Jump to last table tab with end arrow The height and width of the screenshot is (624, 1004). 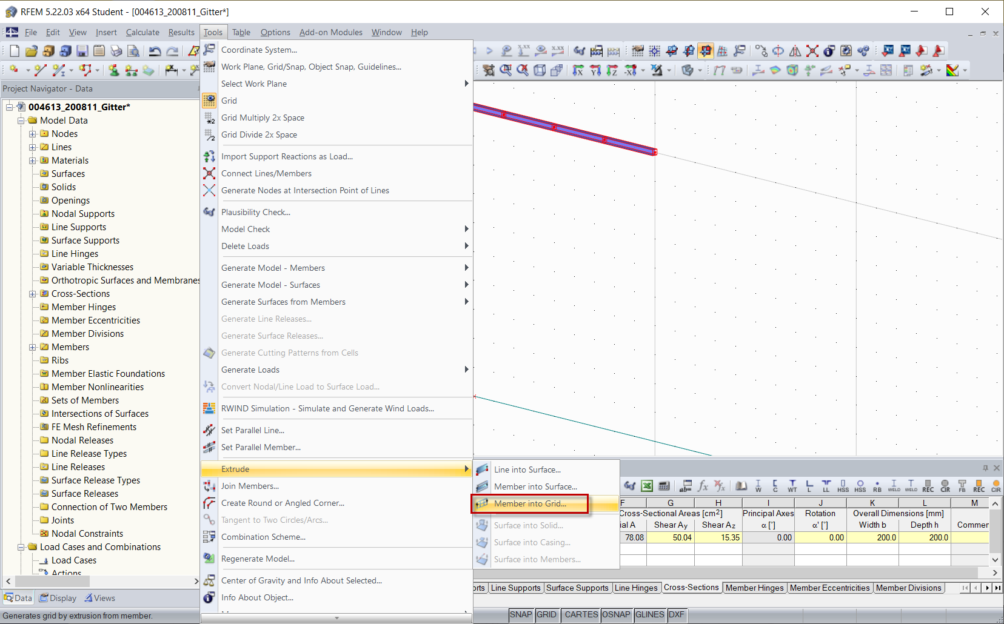pyautogui.click(x=997, y=588)
